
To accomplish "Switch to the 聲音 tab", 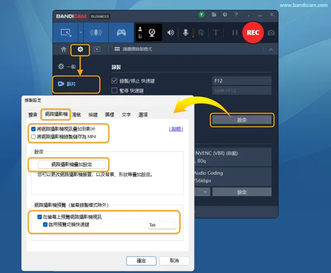I will point(33,115).
